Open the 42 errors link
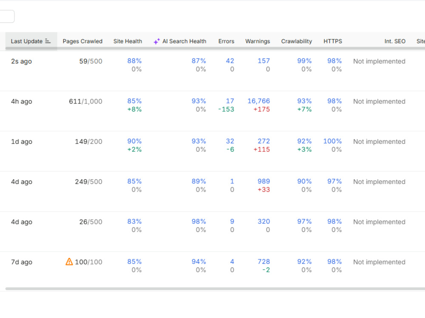Viewport: 425px width, 318px height. pyautogui.click(x=230, y=61)
